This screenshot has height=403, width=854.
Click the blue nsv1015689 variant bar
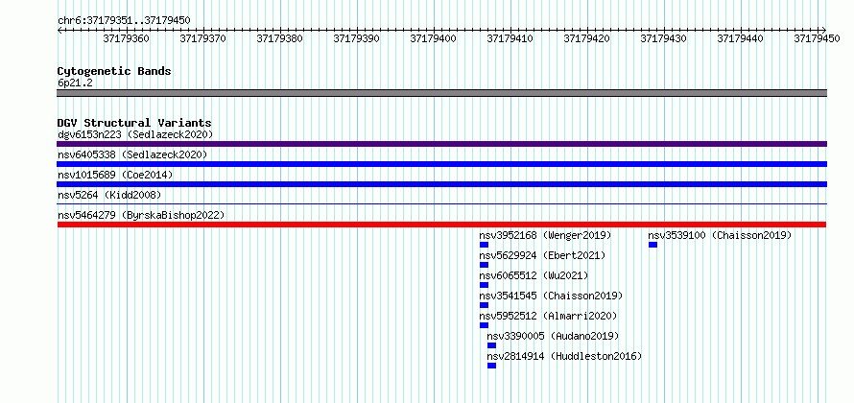[x=441, y=184]
